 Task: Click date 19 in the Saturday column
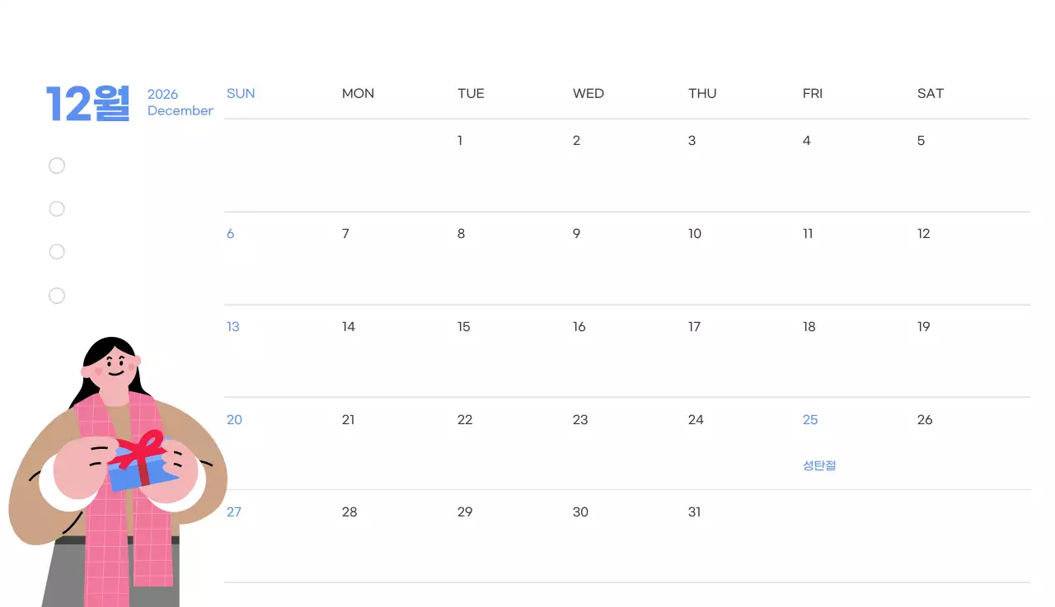(923, 327)
